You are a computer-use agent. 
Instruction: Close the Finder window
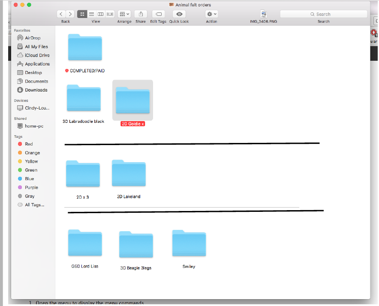16,5
